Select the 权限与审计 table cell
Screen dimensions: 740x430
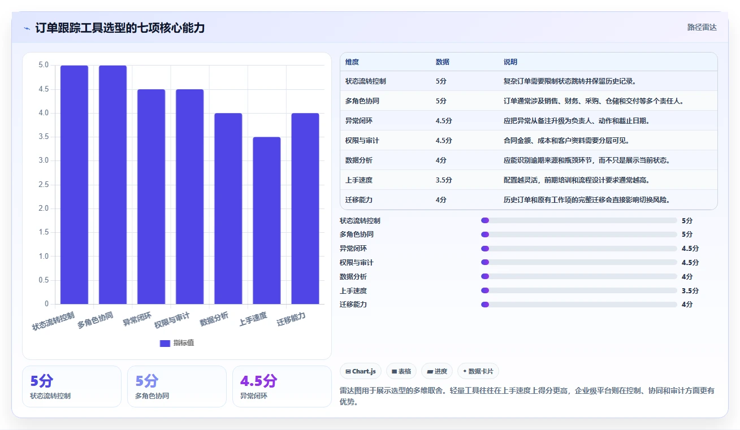(x=362, y=141)
